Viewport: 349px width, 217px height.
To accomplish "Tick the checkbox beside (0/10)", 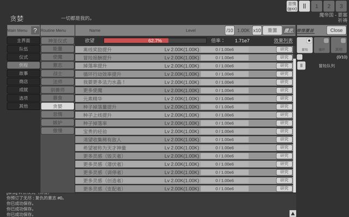I will point(300,57).
